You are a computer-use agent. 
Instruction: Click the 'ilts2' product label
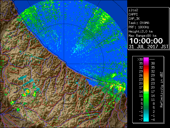click(133, 10)
